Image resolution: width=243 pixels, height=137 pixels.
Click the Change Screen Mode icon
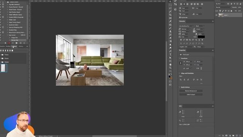(x=170, y=85)
